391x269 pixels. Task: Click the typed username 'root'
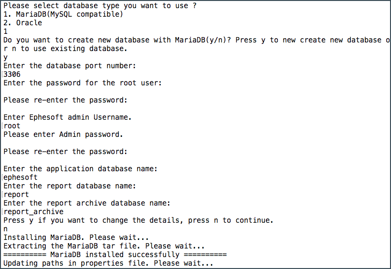12,126
